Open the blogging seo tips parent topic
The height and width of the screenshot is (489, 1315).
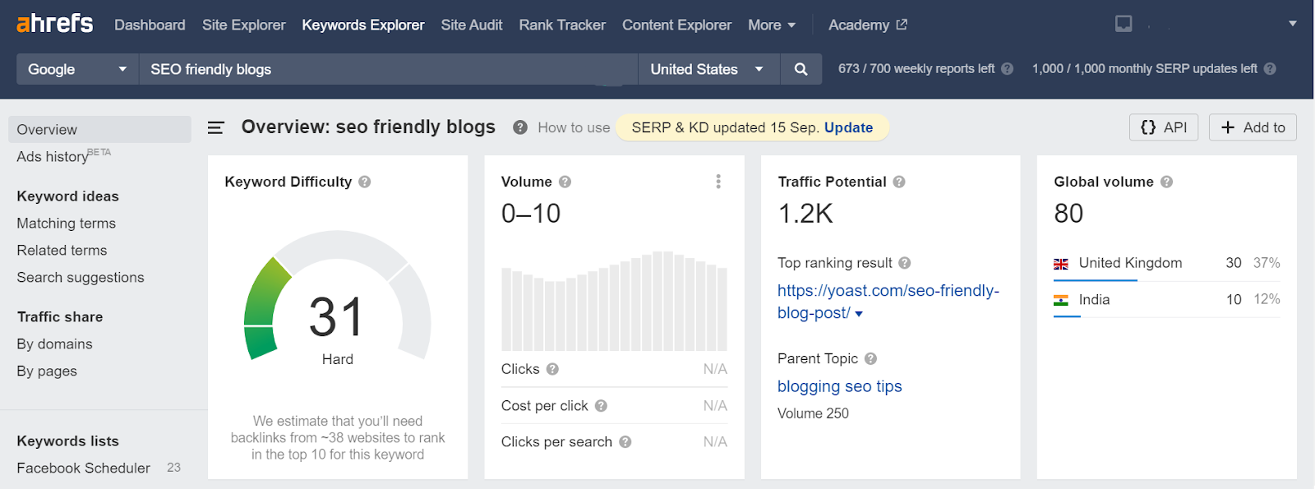[x=839, y=386]
